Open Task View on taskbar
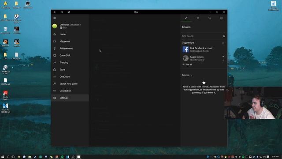This screenshot has height=159, width=282. click(x=13, y=157)
